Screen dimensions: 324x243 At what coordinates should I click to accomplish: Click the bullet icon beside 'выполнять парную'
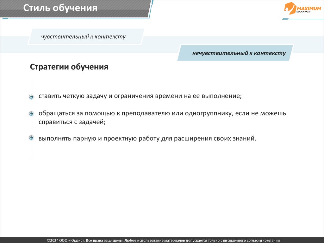point(31,138)
